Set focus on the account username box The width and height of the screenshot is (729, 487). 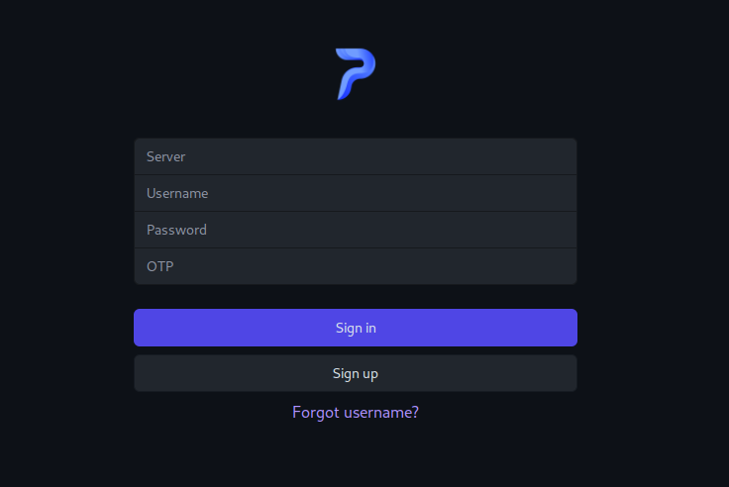point(356,193)
